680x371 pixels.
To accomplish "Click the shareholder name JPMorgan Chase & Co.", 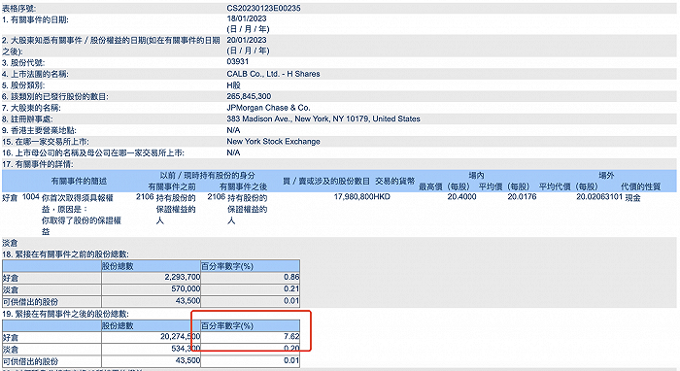I will (x=268, y=108).
